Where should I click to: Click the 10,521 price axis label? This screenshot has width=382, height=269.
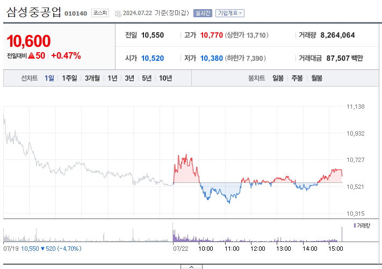pos(355,187)
